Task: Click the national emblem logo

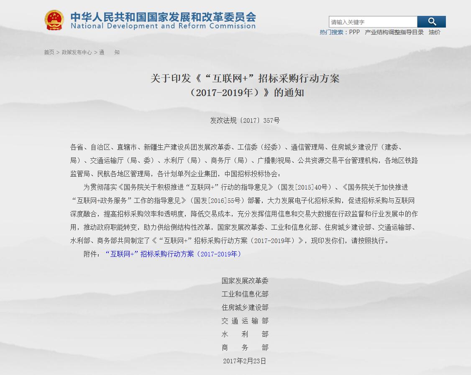Action: (54, 20)
